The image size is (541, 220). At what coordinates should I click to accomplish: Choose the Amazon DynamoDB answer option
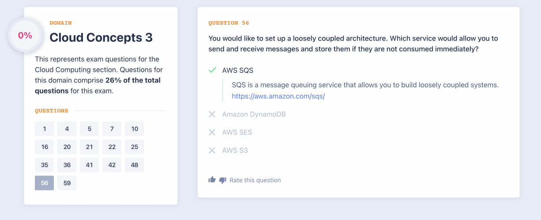point(254,114)
